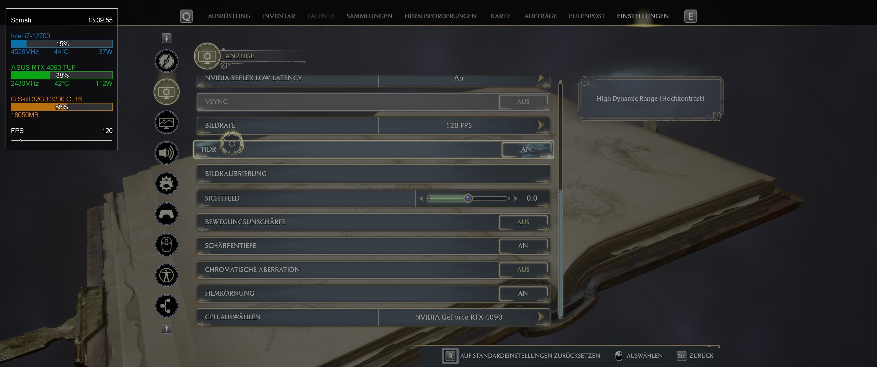Click the GPU Auswählen row label
877x367 pixels.
233,317
